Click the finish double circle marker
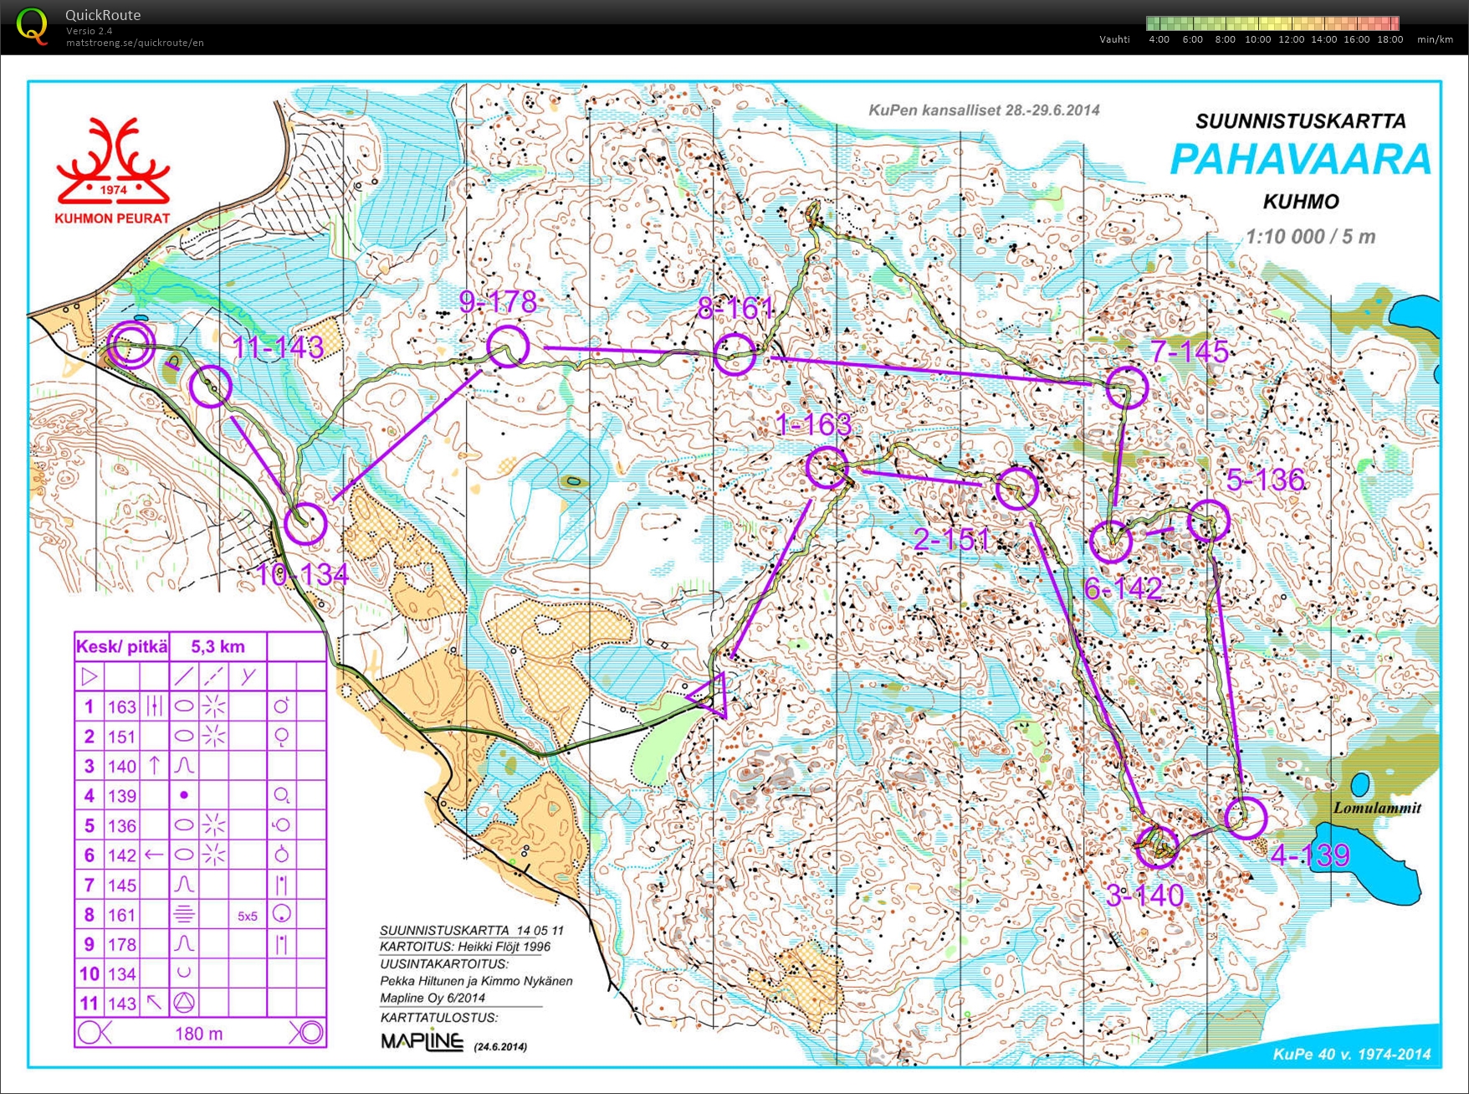The width and height of the screenshot is (1469, 1094). [x=131, y=344]
